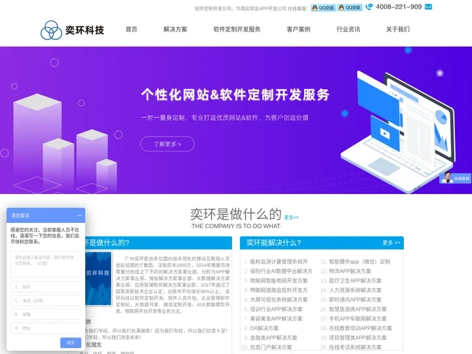The height and width of the screenshot is (354, 472).
Task: Open 智能硬件app（微信）定制 link
Action: point(360,262)
